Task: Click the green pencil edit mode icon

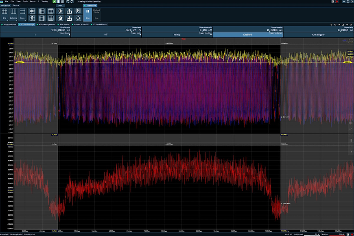Action: click(54, 2)
